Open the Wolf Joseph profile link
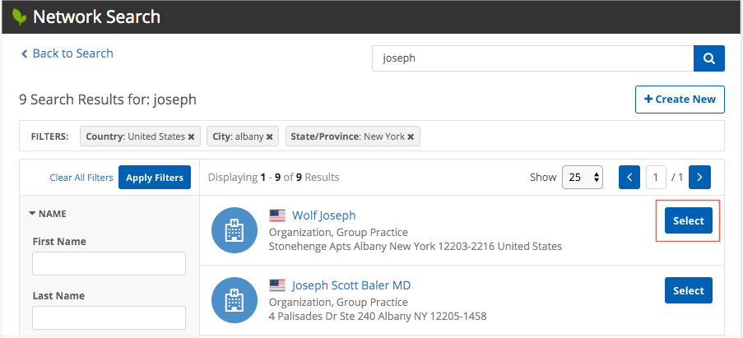 click(x=323, y=215)
